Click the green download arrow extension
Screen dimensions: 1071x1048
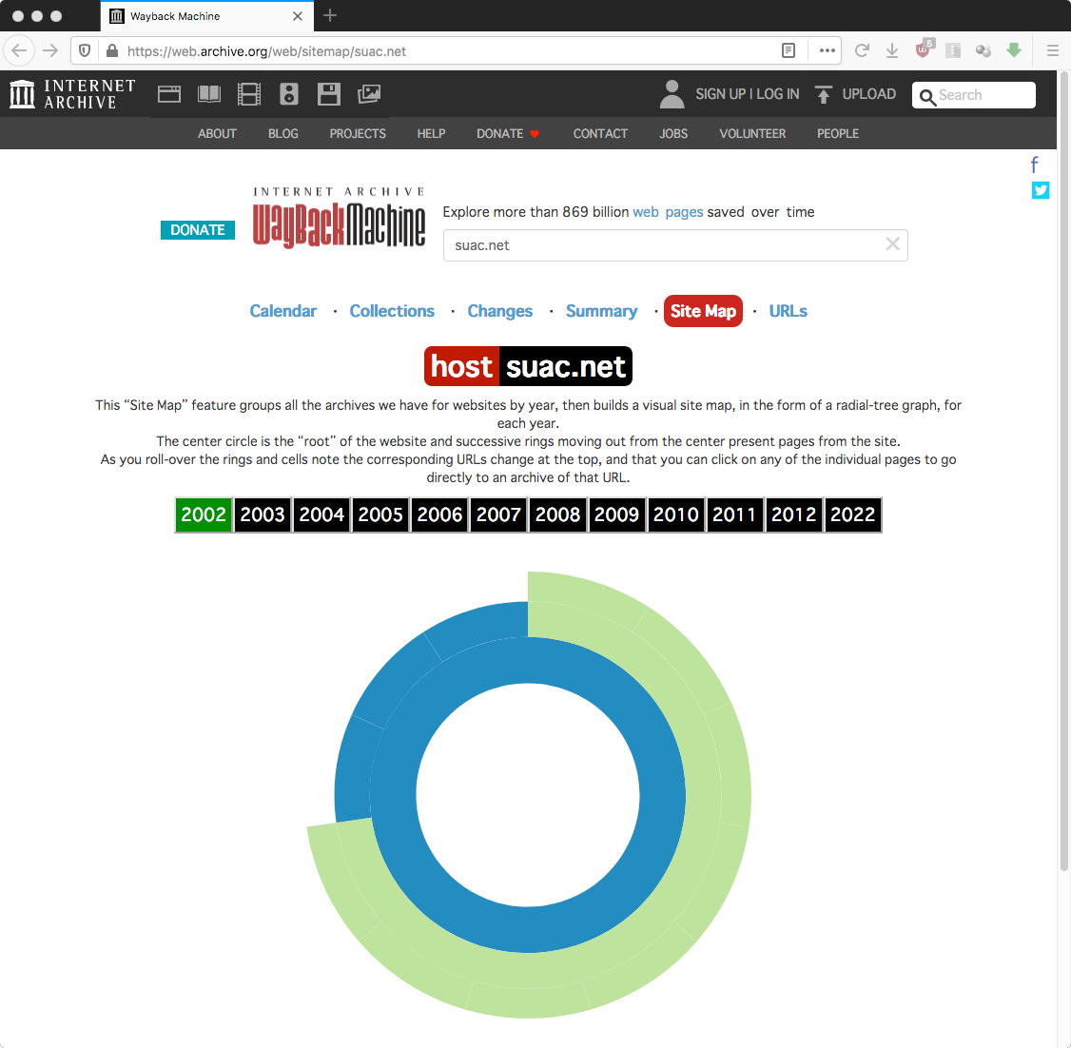(1014, 49)
